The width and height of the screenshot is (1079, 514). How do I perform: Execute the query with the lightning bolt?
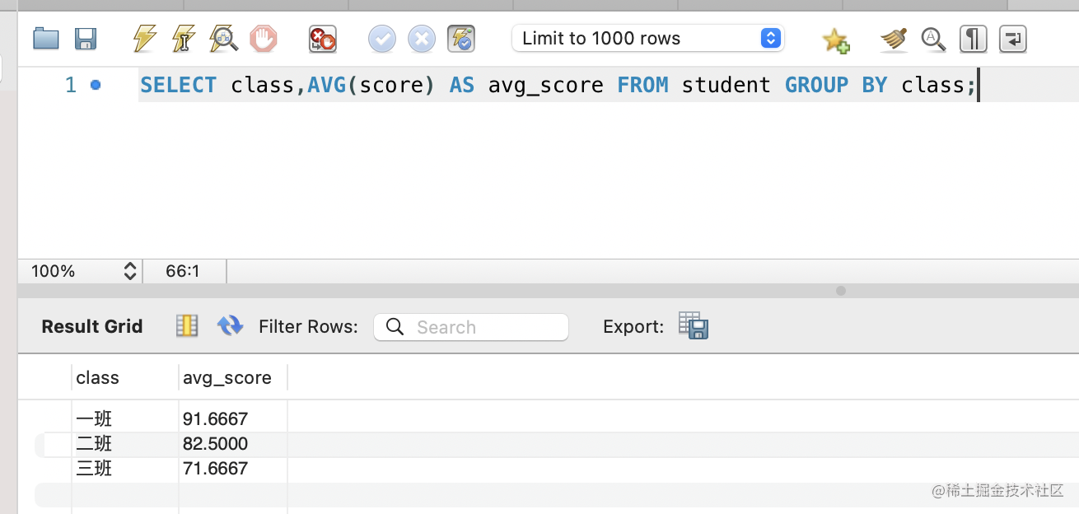(x=145, y=39)
